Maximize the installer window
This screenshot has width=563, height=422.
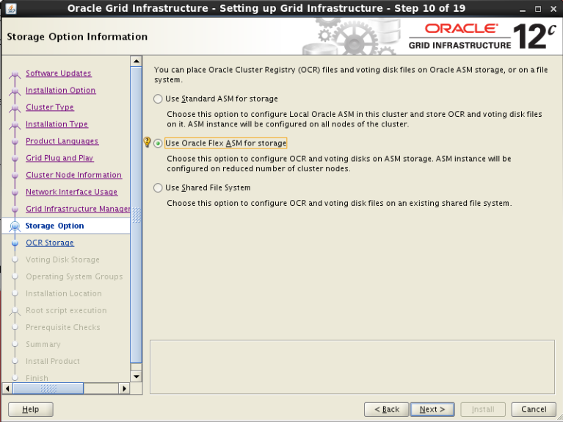coord(538,9)
